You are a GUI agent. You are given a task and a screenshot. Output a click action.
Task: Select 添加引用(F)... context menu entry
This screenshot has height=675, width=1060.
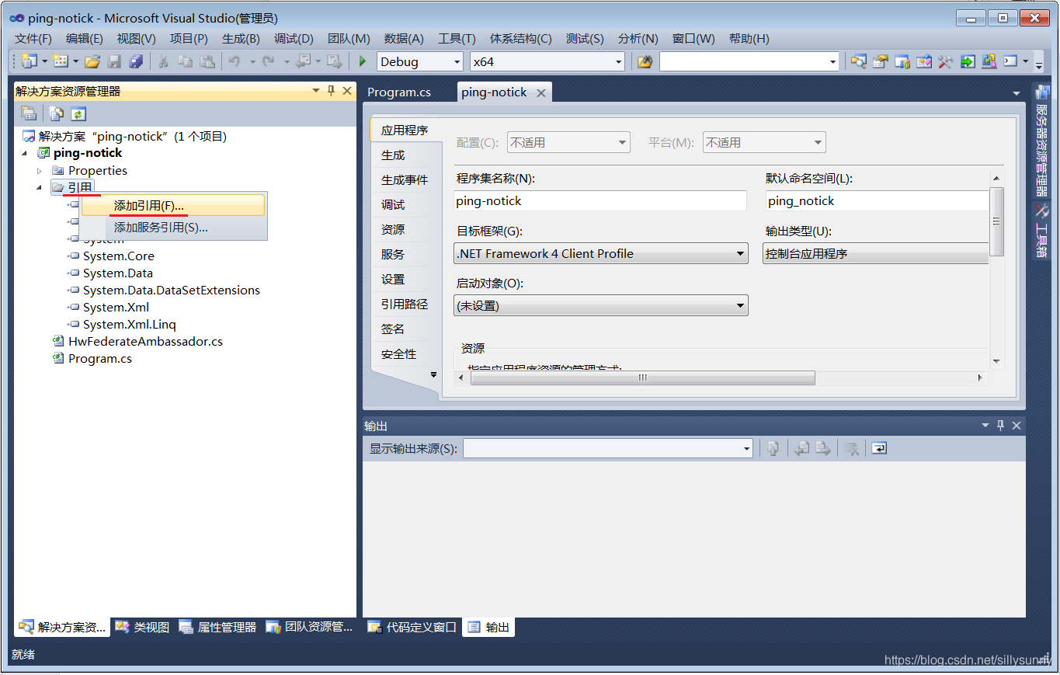[x=173, y=205]
